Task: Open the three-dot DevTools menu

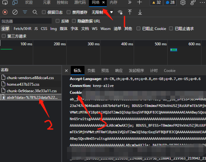Action: [202, 2]
